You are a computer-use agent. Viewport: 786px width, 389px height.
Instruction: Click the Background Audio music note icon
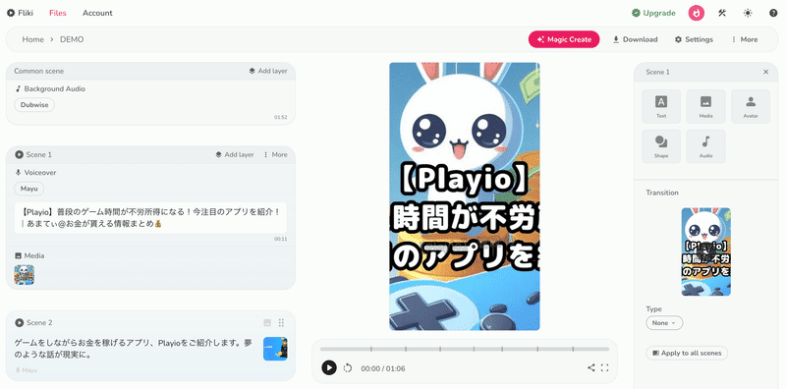pyautogui.click(x=19, y=88)
